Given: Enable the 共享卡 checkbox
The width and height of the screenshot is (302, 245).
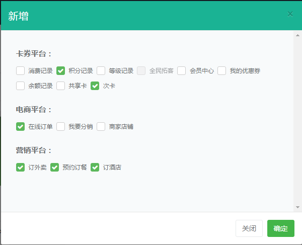Looking at the screenshot, I should point(61,86).
